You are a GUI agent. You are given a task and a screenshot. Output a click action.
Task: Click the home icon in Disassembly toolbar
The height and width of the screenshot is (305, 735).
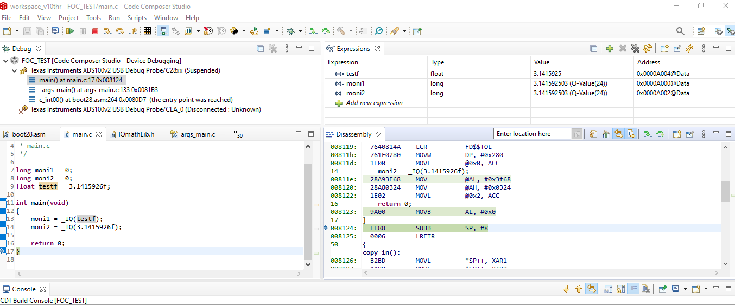point(606,134)
